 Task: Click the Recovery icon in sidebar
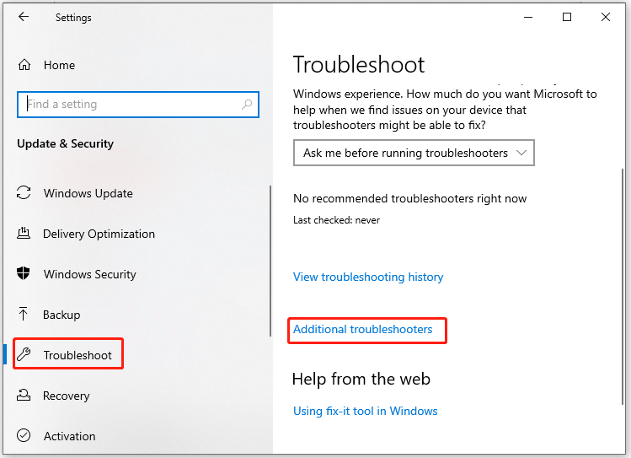tap(24, 395)
